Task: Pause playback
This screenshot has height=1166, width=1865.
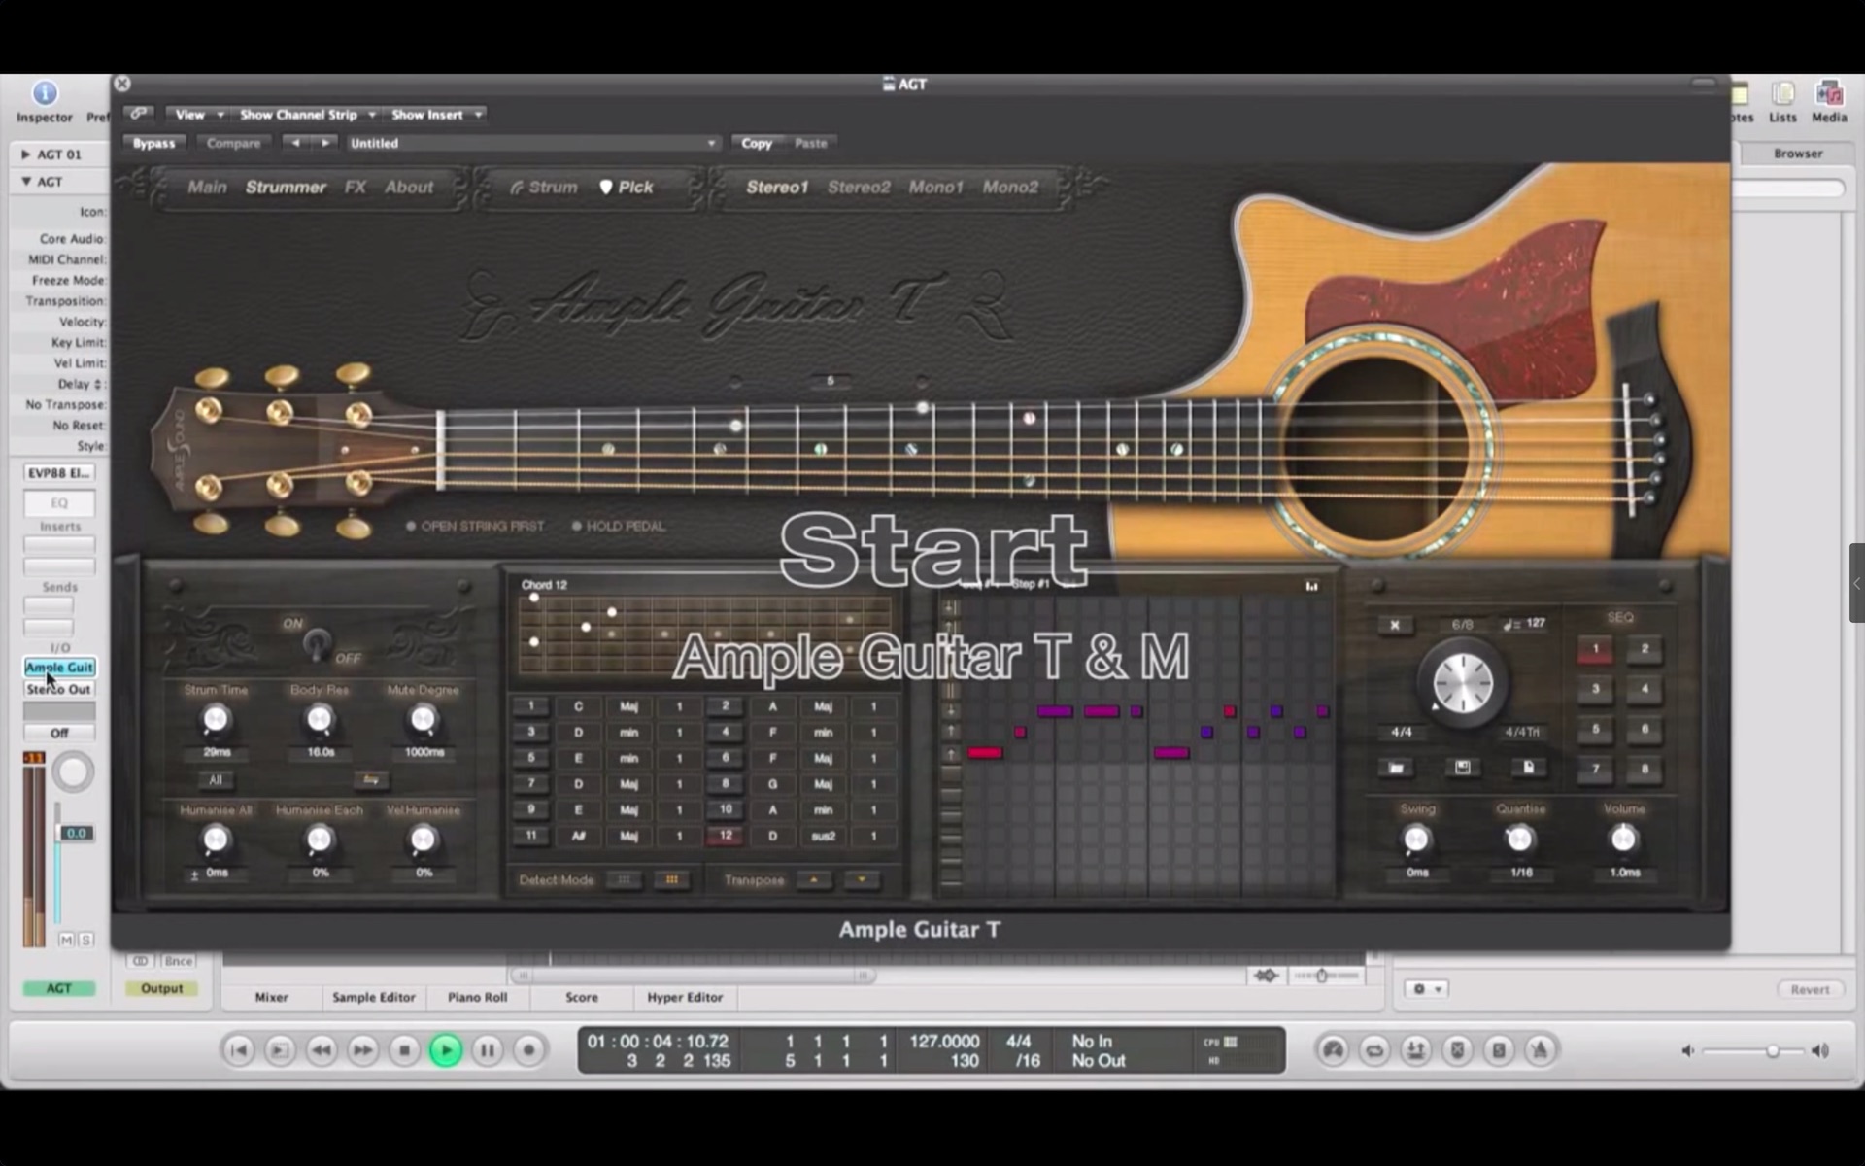Action: [x=488, y=1050]
